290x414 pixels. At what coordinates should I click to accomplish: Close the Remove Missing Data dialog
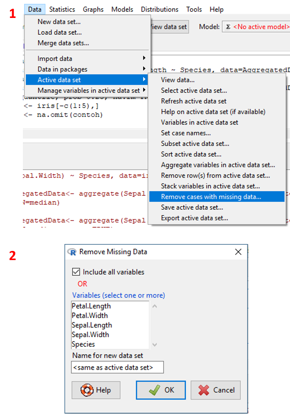pos(238,252)
